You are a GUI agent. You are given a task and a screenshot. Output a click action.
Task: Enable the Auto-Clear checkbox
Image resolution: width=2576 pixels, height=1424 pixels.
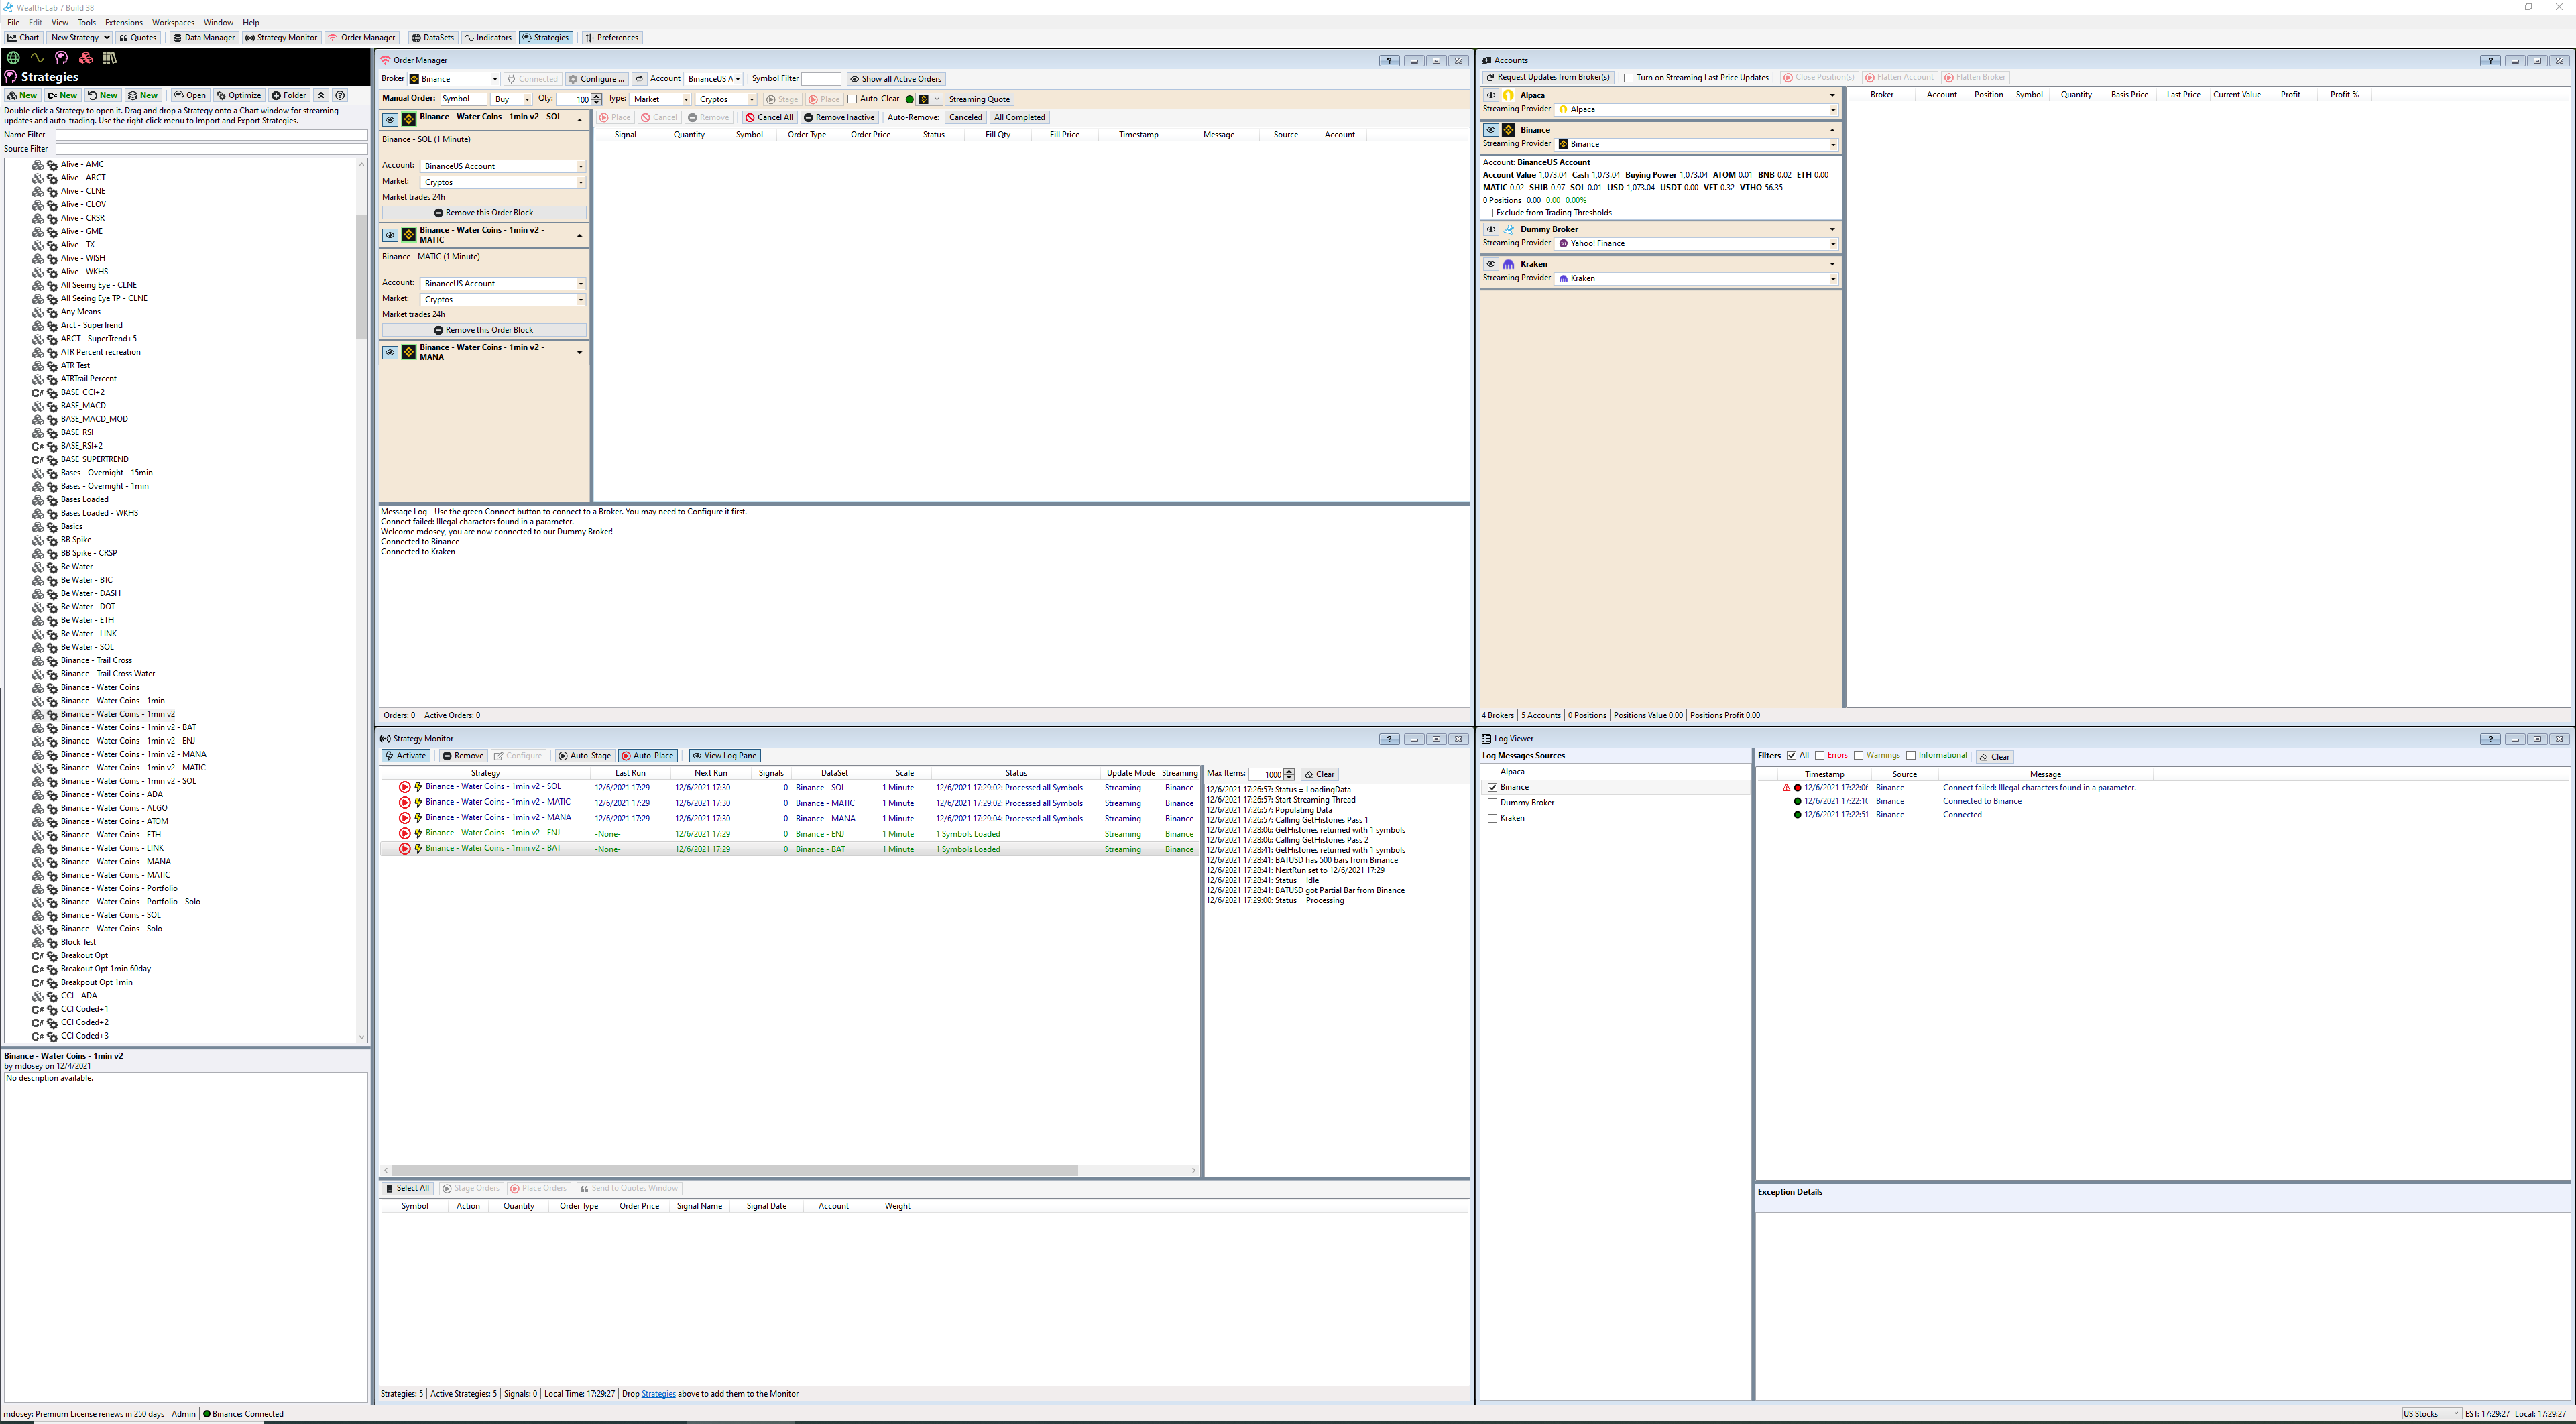coord(852,99)
